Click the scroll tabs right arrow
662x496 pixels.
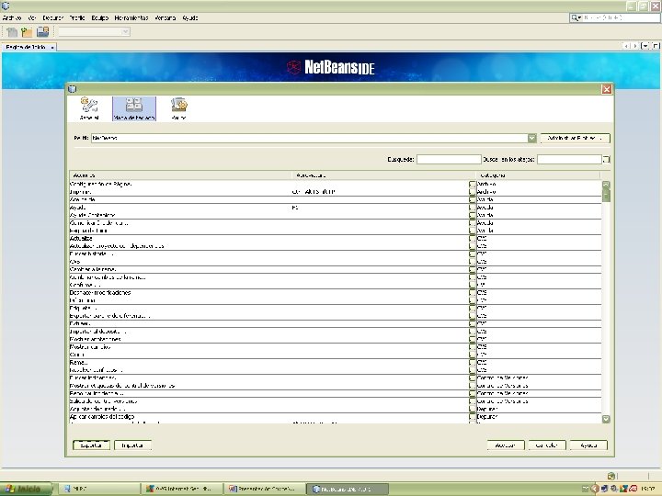(635, 46)
